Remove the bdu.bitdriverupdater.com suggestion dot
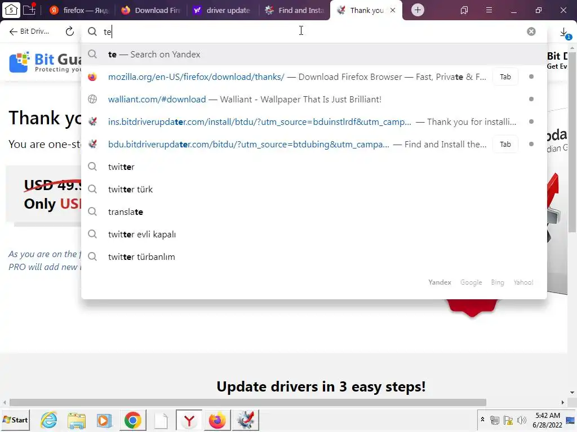The width and height of the screenshot is (577, 432). 531,144
